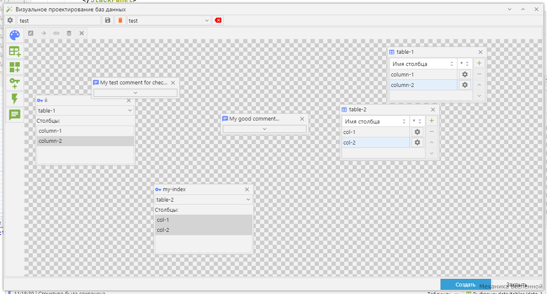Screen dimensions: 547x294
Task: Click the database stack toolbar icon
Action: 69,33
